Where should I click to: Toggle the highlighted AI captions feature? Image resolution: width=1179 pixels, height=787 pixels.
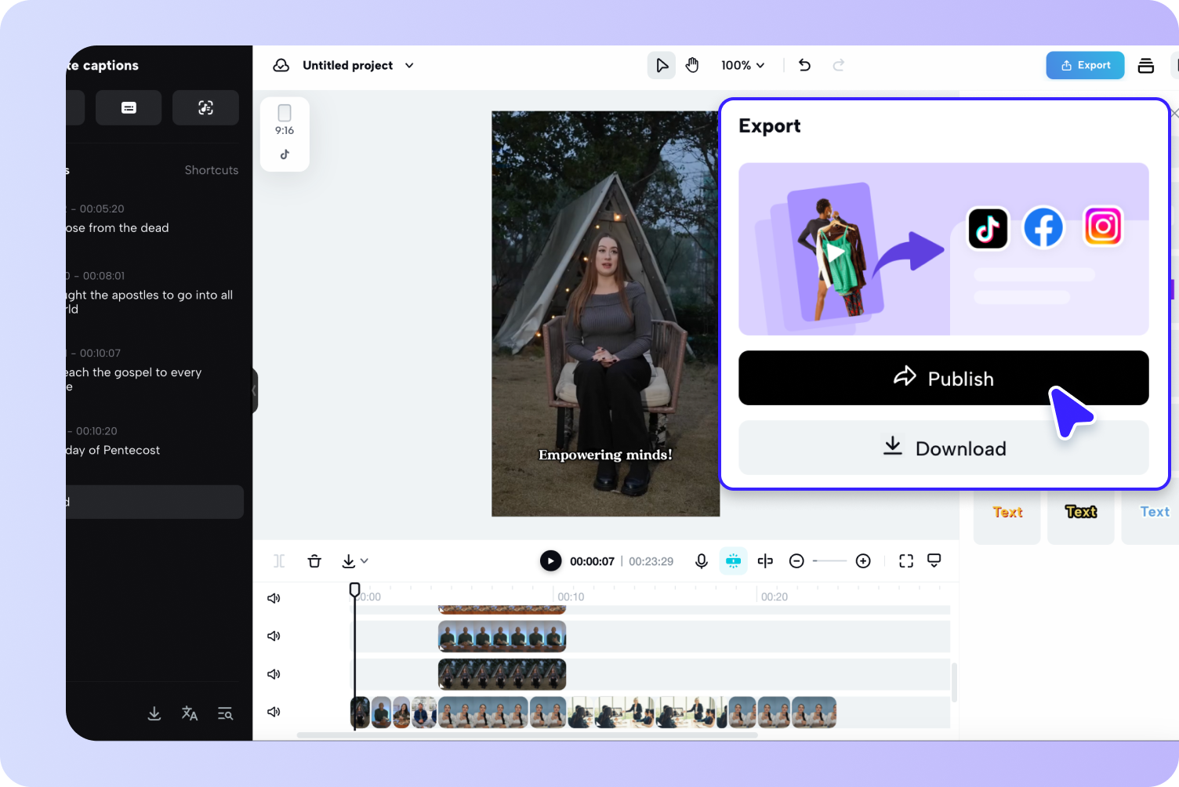[733, 560]
